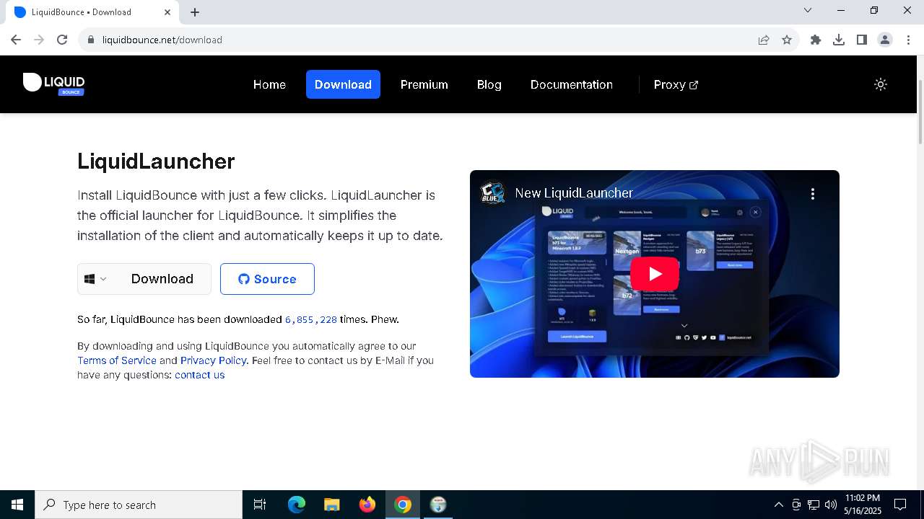
Task: Click the LiquidLauncher heading
Action: (156, 161)
